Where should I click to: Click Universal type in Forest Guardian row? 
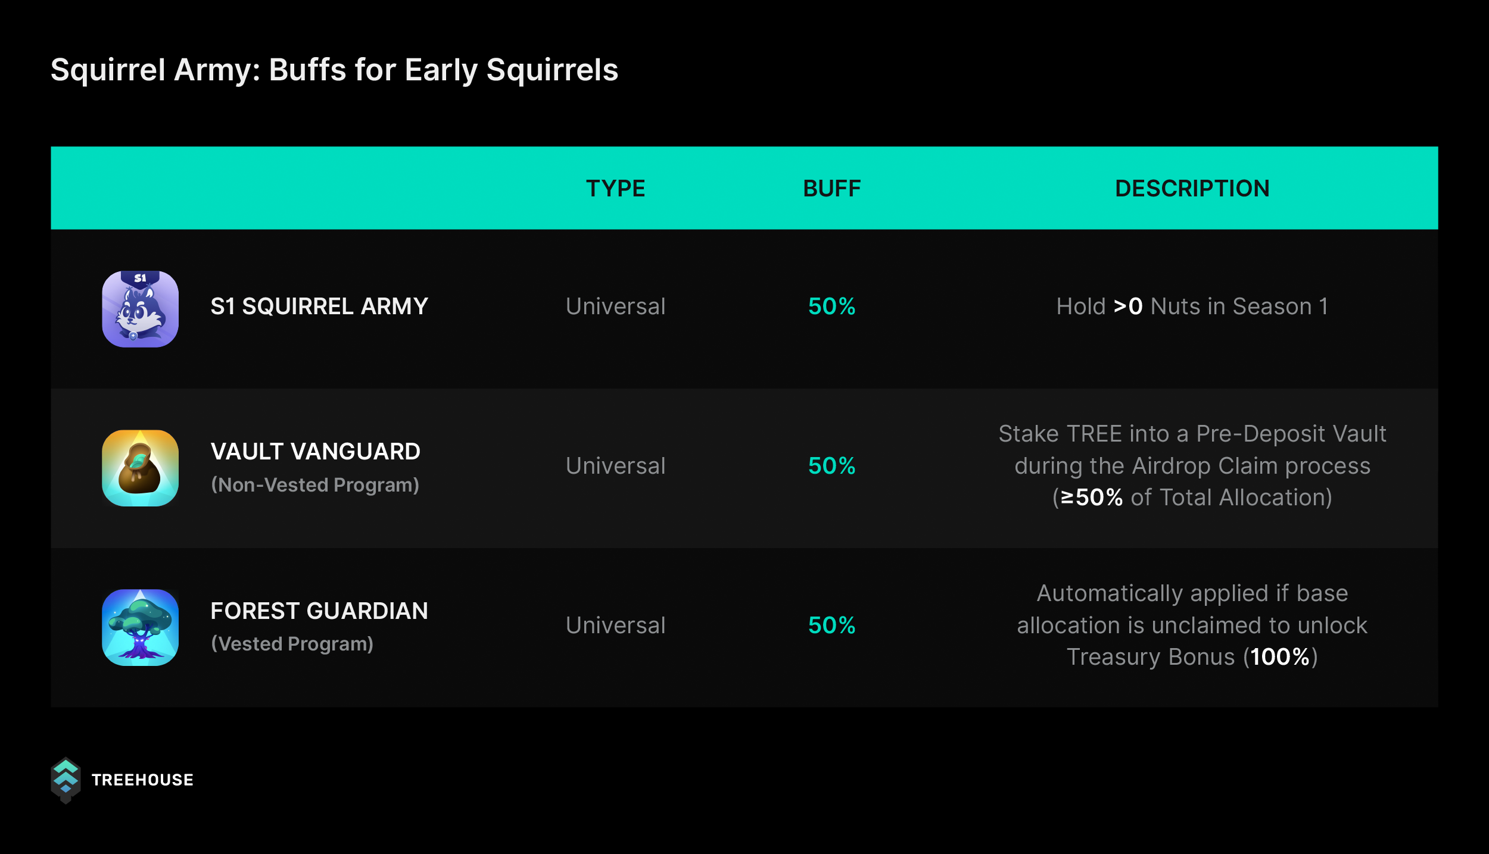click(615, 625)
